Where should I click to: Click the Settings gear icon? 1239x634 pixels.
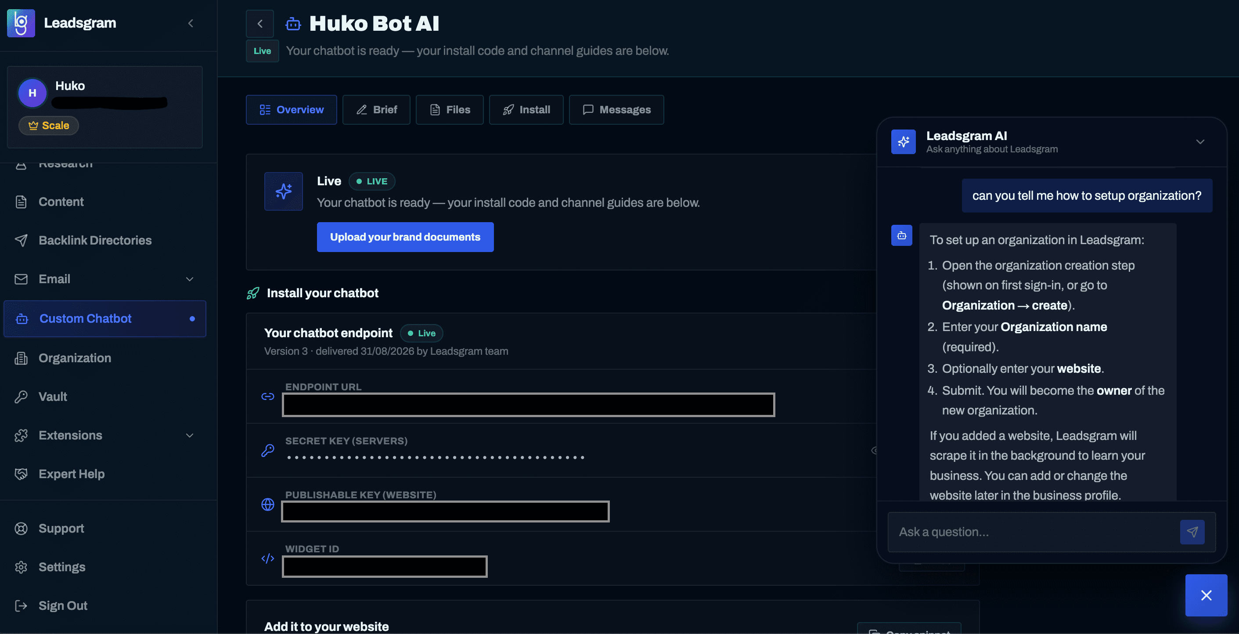pos(21,567)
